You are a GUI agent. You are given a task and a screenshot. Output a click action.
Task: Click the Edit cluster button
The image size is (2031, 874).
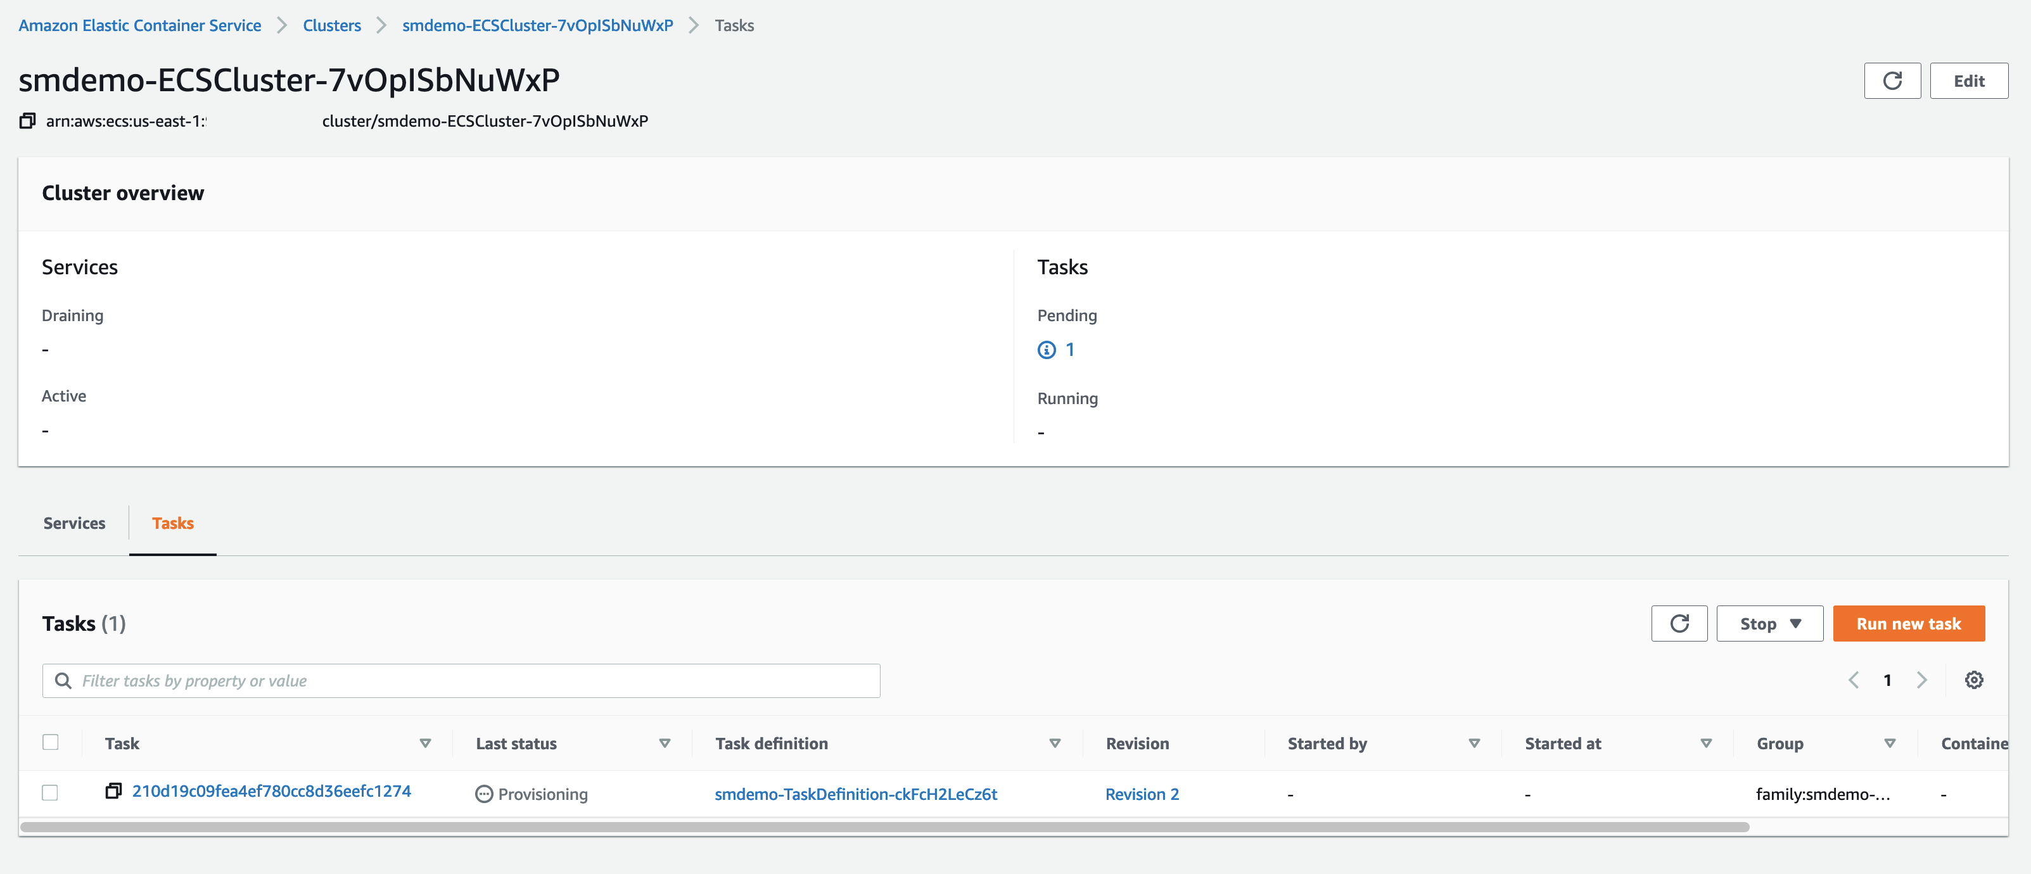tap(1969, 80)
